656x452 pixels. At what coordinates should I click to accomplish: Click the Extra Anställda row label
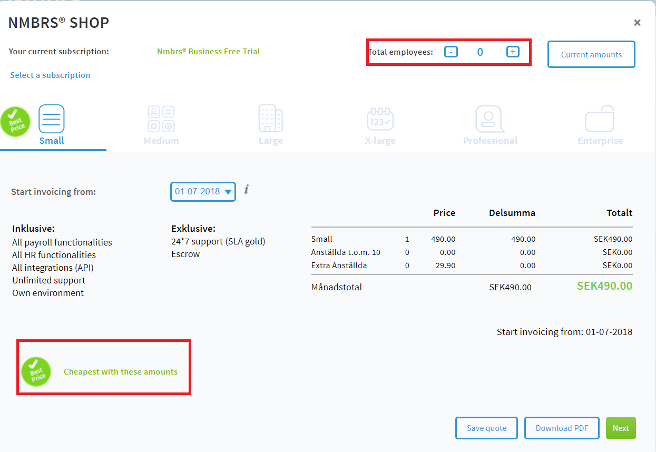click(339, 266)
